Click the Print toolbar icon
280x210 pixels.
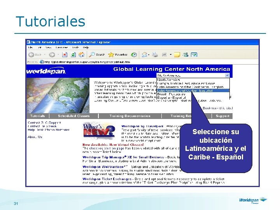coord(155,55)
